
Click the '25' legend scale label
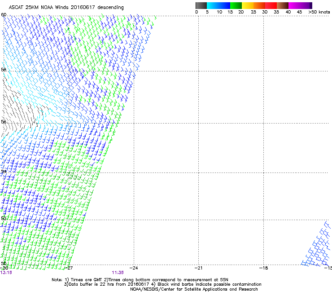pyautogui.click(x=253, y=12)
